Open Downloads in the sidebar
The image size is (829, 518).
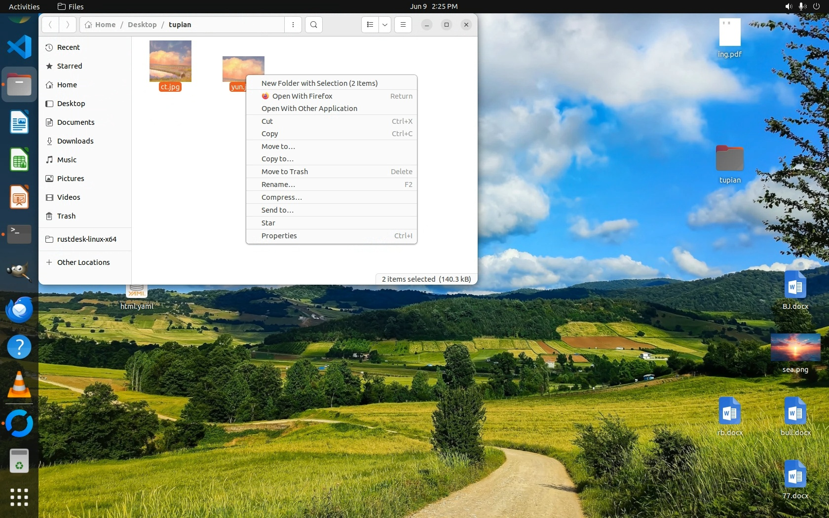(75, 141)
